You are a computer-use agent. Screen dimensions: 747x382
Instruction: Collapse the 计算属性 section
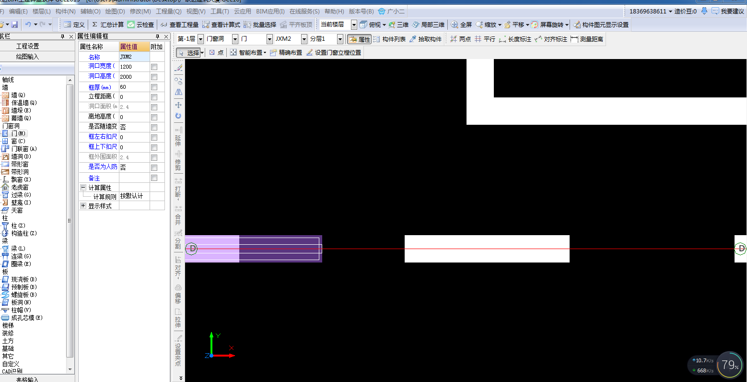[83, 188]
